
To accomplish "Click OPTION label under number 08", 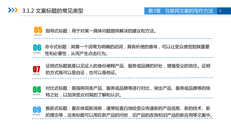I will [37, 95].
